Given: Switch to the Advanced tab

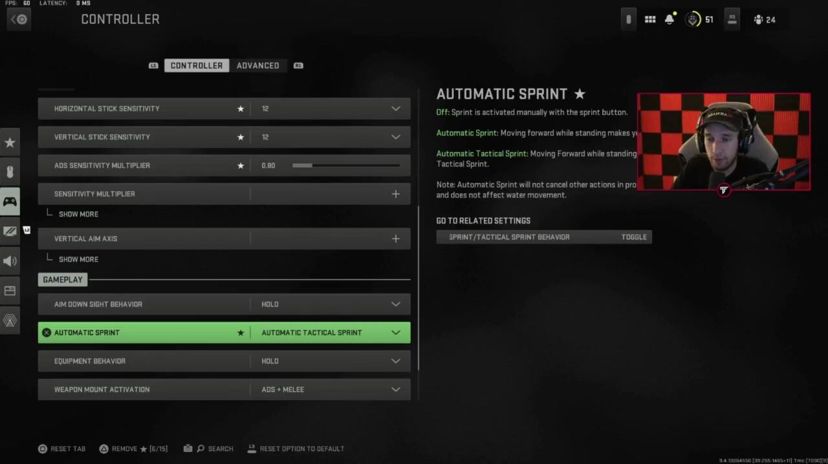Looking at the screenshot, I should point(257,65).
